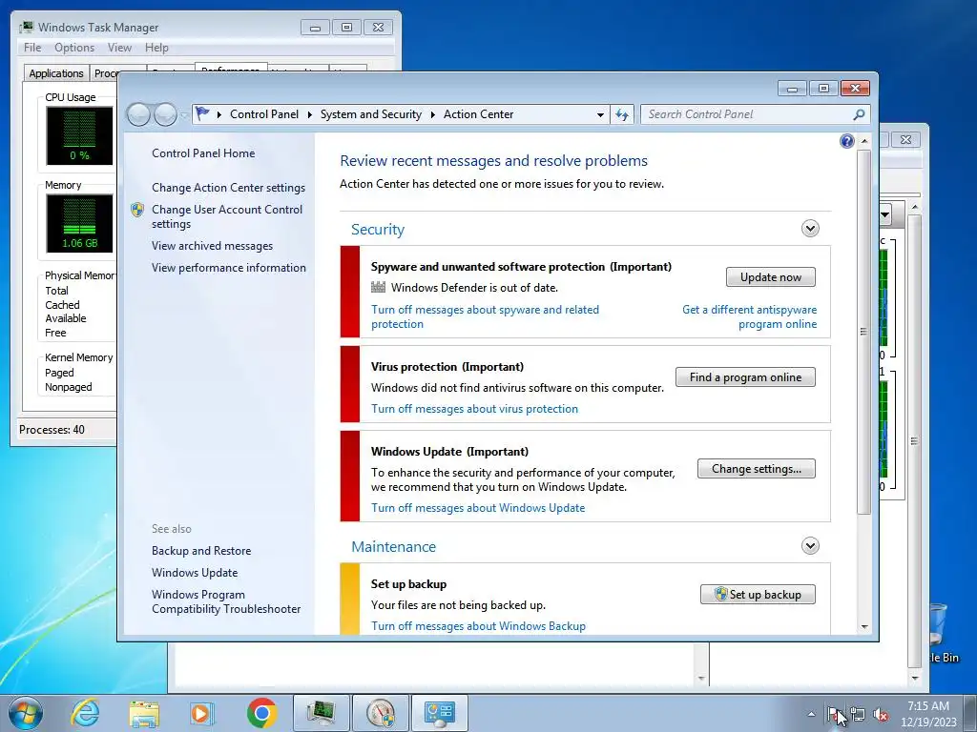Show hidden tray icons arrow
Viewport: 977px width, 732px height.
click(811, 714)
